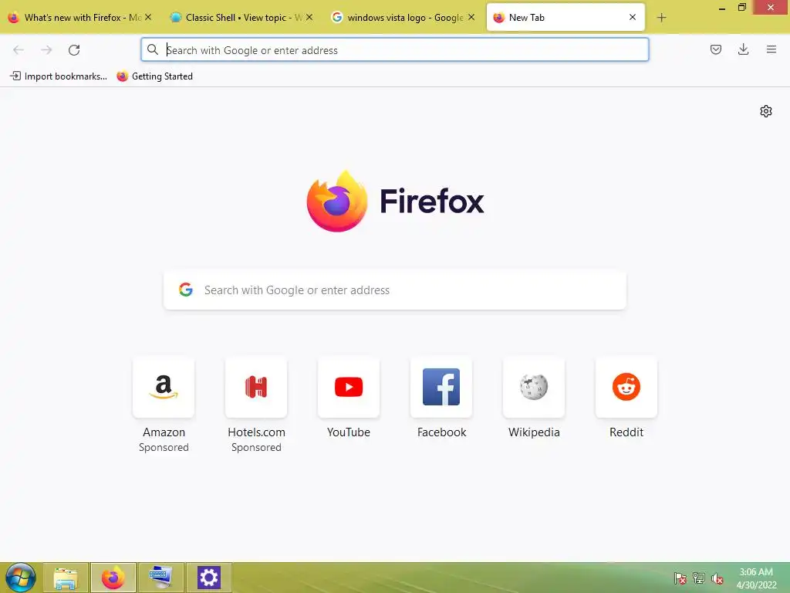Open File Explorer from taskbar
The height and width of the screenshot is (593, 790).
tap(66, 578)
